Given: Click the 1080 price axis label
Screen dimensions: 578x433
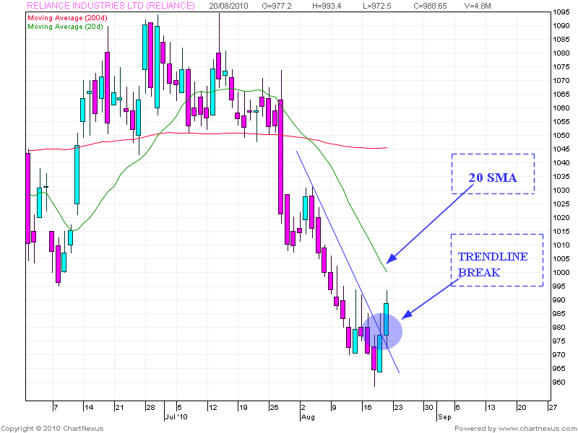Looking at the screenshot, I should (x=561, y=53).
